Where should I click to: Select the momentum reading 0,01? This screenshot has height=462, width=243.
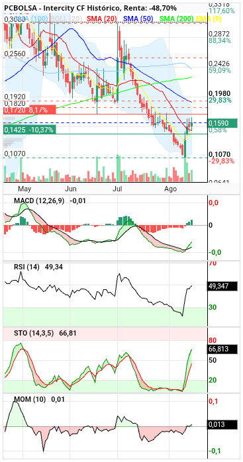(58, 399)
